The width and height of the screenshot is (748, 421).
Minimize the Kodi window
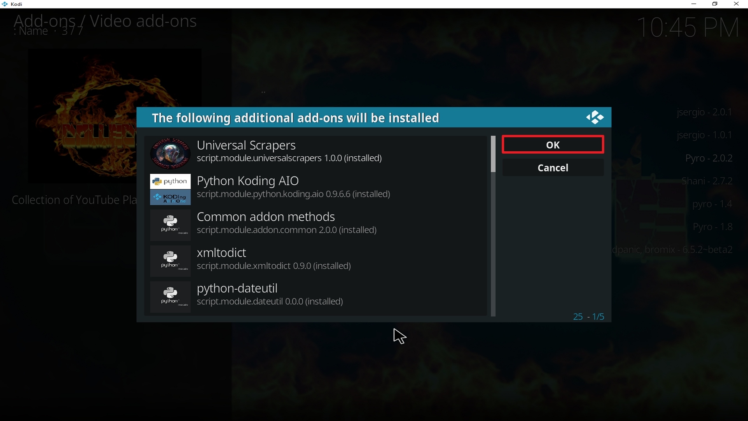[x=694, y=4]
